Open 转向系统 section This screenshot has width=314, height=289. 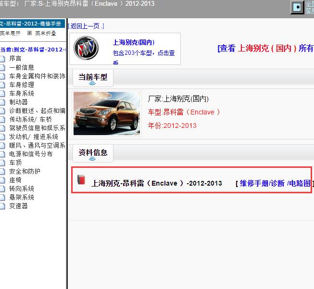click(22, 188)
